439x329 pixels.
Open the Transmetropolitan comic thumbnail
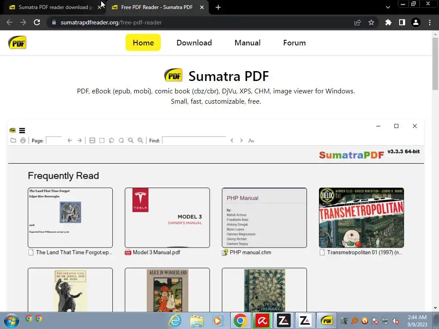click(x=361, y=218)
